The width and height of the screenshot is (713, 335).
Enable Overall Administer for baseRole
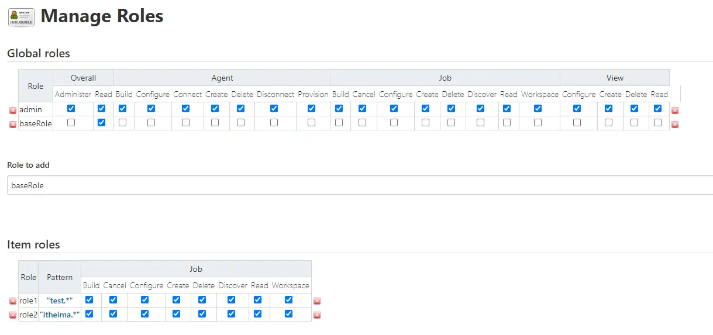click(71, 123)
